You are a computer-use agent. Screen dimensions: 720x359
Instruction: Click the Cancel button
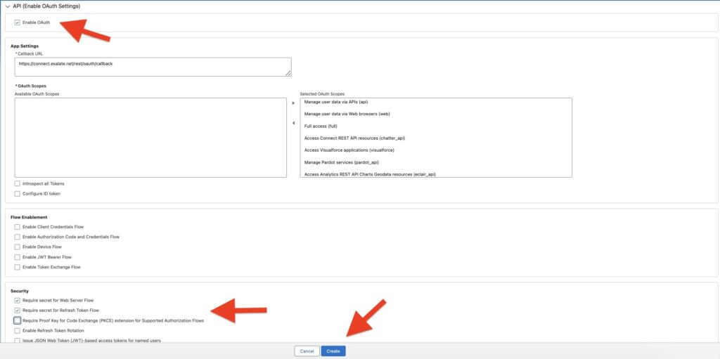307,351
